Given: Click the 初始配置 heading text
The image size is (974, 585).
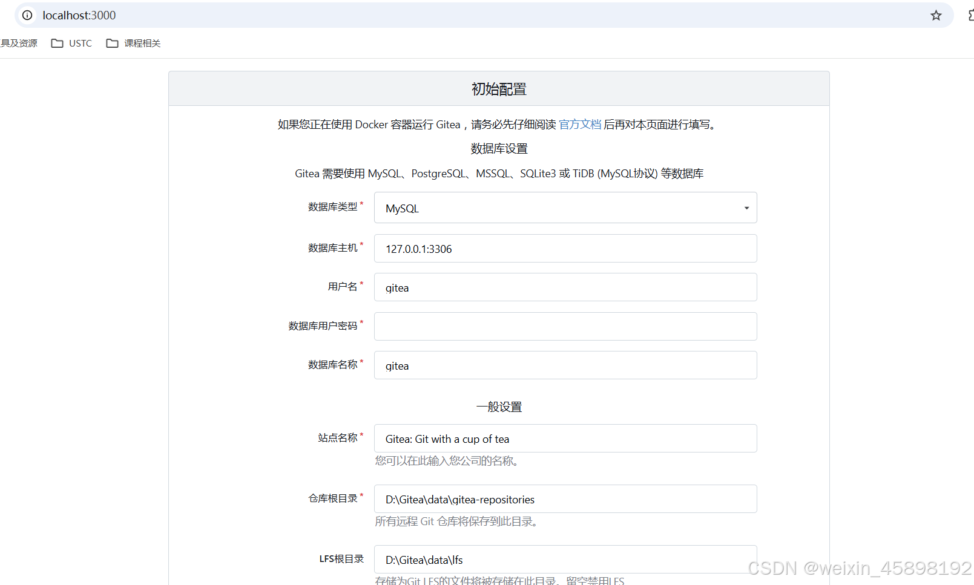Looking at the screenshot, I should coord(499,89).
